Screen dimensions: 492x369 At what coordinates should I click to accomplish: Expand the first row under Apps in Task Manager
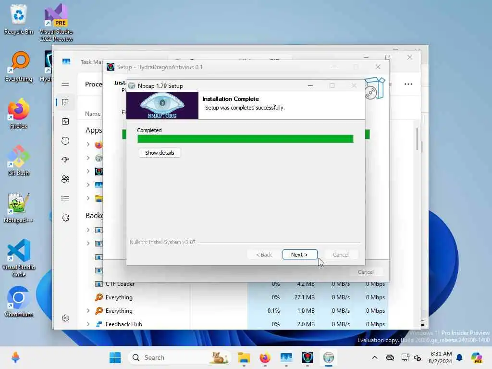(x=88, y=144)
